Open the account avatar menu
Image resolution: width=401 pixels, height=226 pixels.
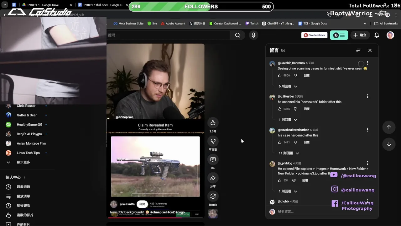(390, 35)
